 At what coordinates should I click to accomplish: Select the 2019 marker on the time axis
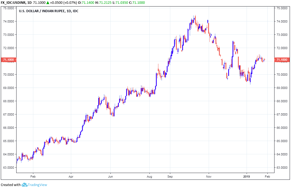[247, 176]
